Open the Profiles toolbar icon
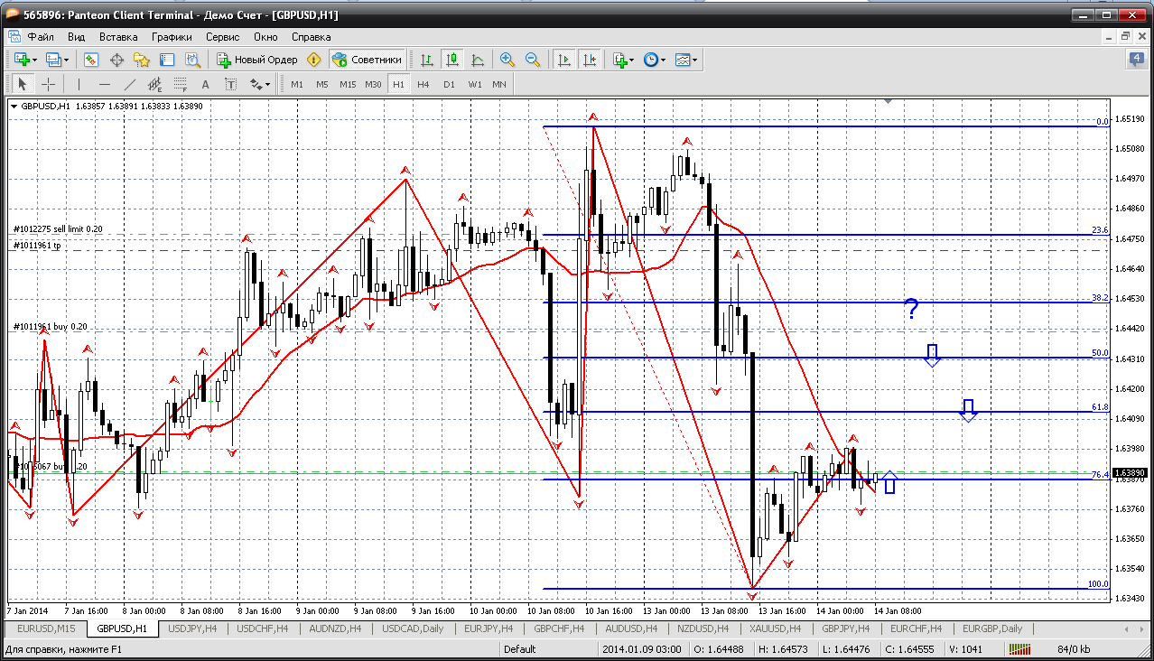Viewport: 1154px width, 661px height. point(53,60)
